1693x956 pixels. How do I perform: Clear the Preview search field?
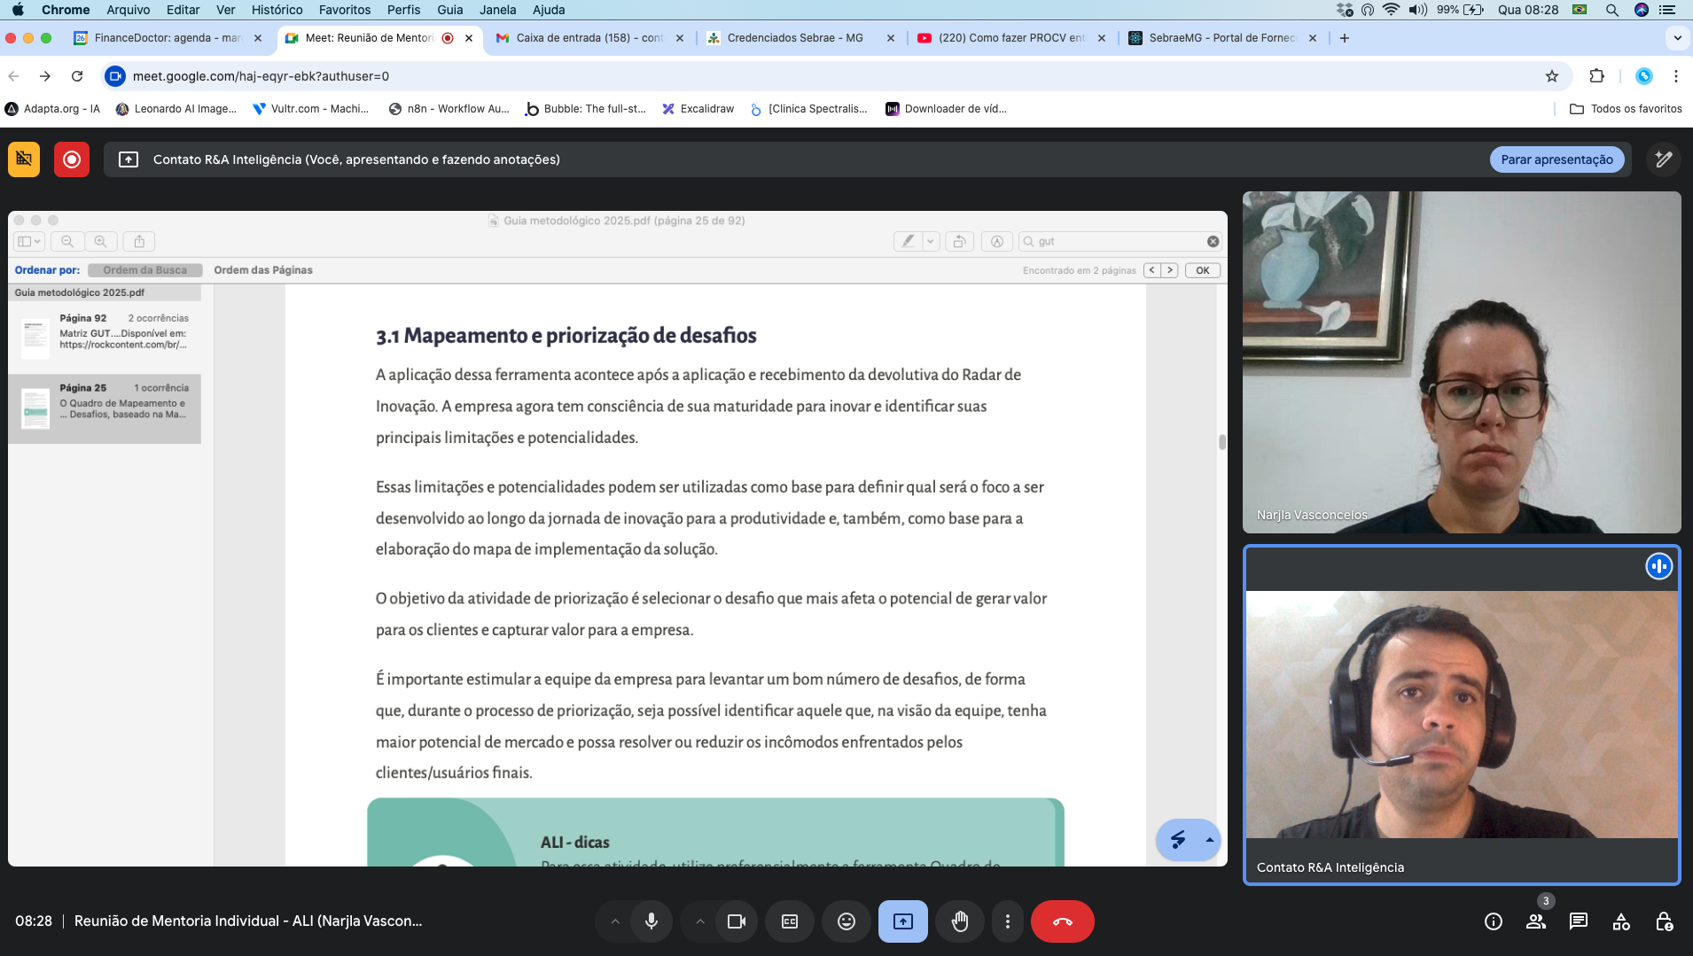tap(1213, 241)
